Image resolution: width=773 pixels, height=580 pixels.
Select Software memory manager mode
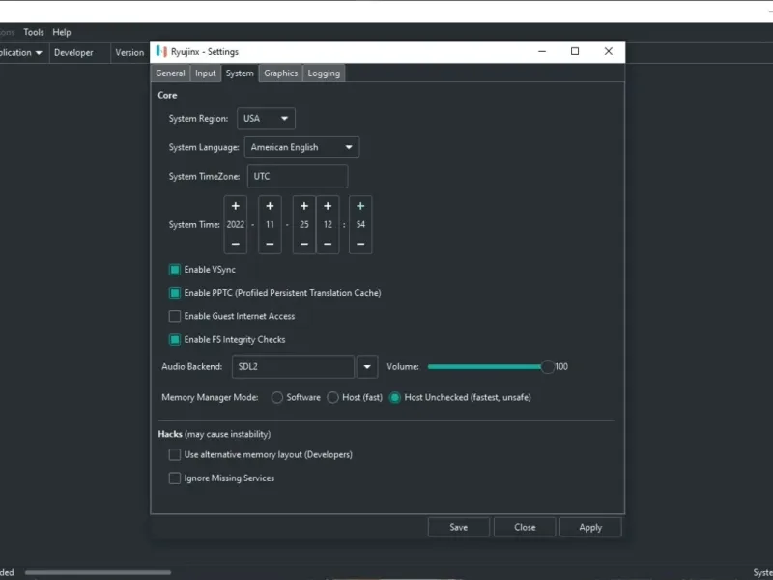click(x=277, y=397)
